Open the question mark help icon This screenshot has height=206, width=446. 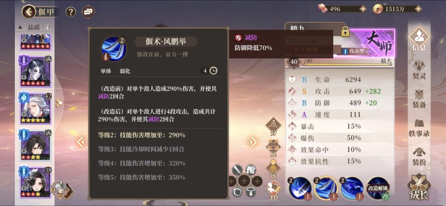71,12
